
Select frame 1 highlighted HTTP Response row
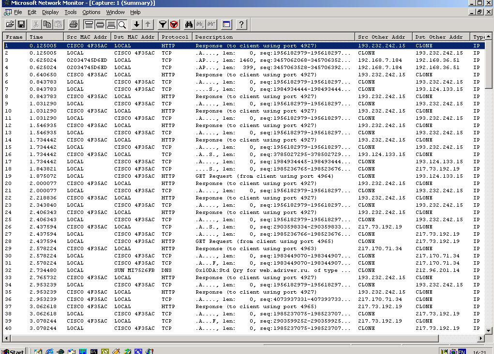pos(244,45)
